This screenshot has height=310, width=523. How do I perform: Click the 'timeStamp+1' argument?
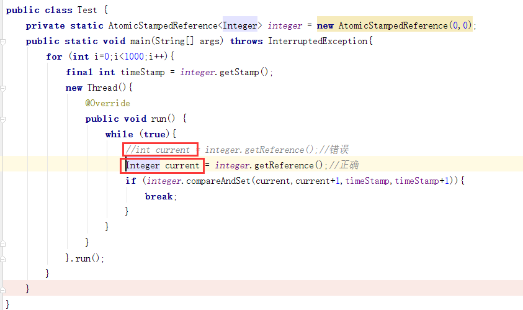point(422,181)
